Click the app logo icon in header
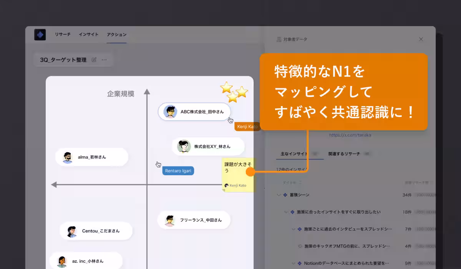Image resolution: width=461 pixels, height=269 pixels. coord(40,35)
